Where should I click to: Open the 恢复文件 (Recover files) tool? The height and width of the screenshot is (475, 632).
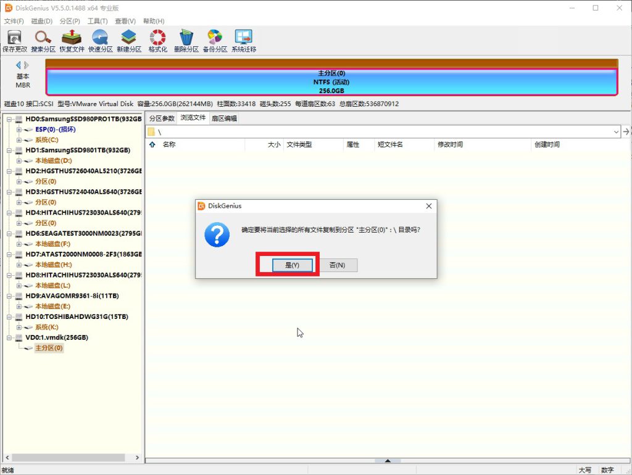72,40
